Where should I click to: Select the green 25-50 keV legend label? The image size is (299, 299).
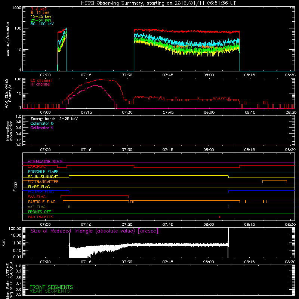click(41, 20)
